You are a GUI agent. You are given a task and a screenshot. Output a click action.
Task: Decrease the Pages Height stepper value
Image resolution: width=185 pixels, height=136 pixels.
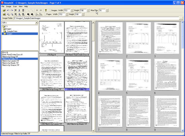[x=83, y=15]
